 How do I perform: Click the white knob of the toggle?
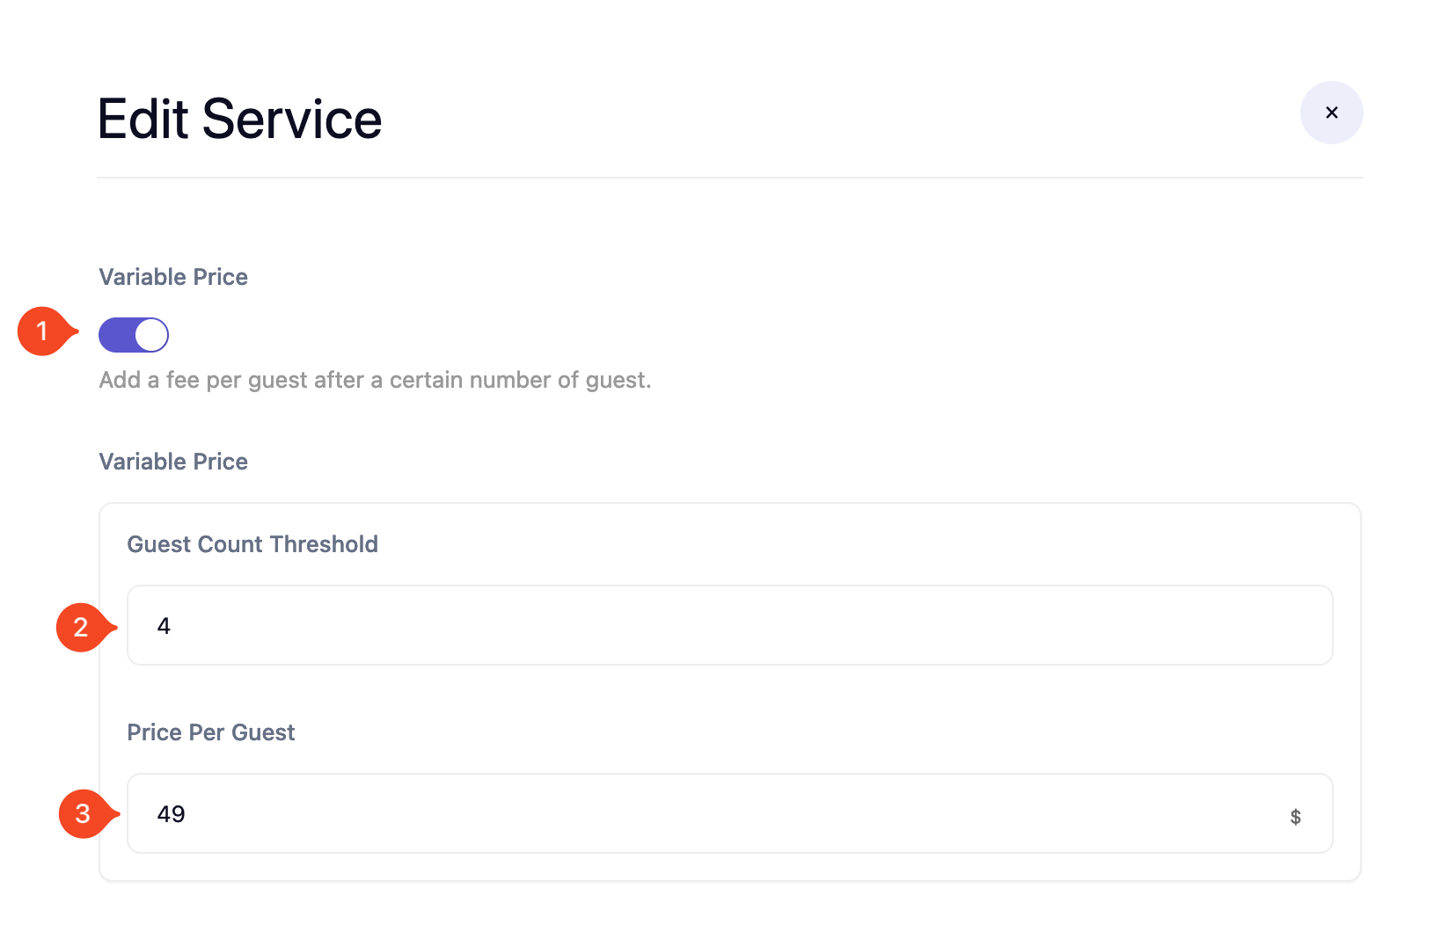(151, 335)
